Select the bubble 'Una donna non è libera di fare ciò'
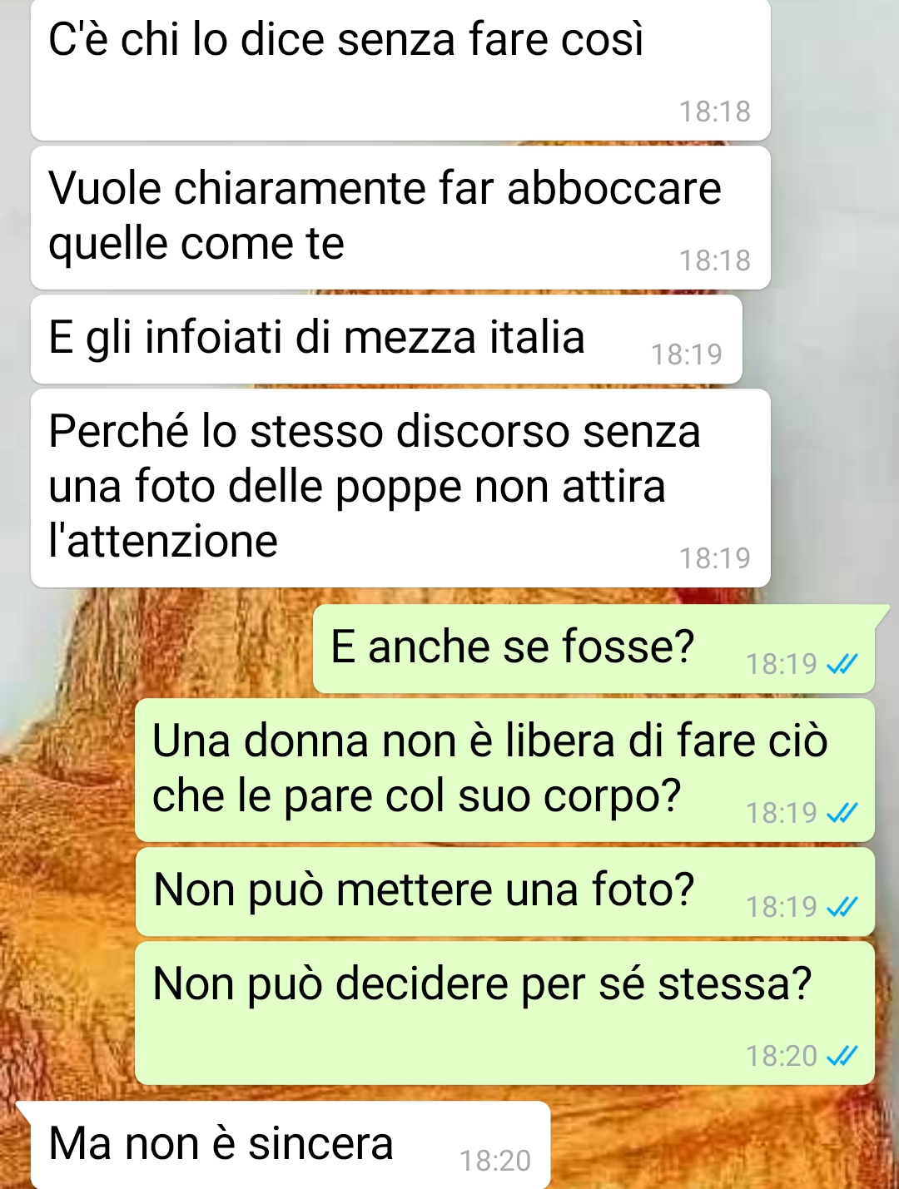This screenshot has height=1189, width=899. (x=505, y=770)
